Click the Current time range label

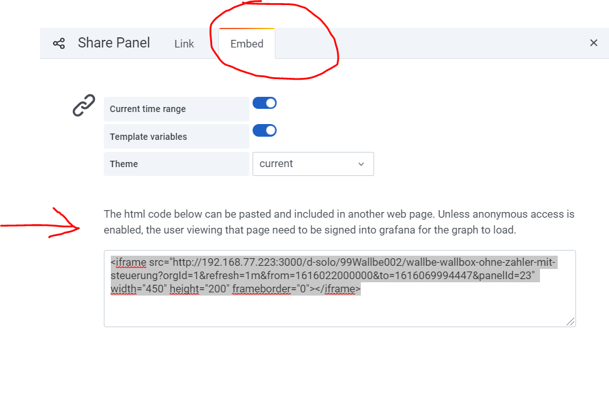(x=148, y=109)
